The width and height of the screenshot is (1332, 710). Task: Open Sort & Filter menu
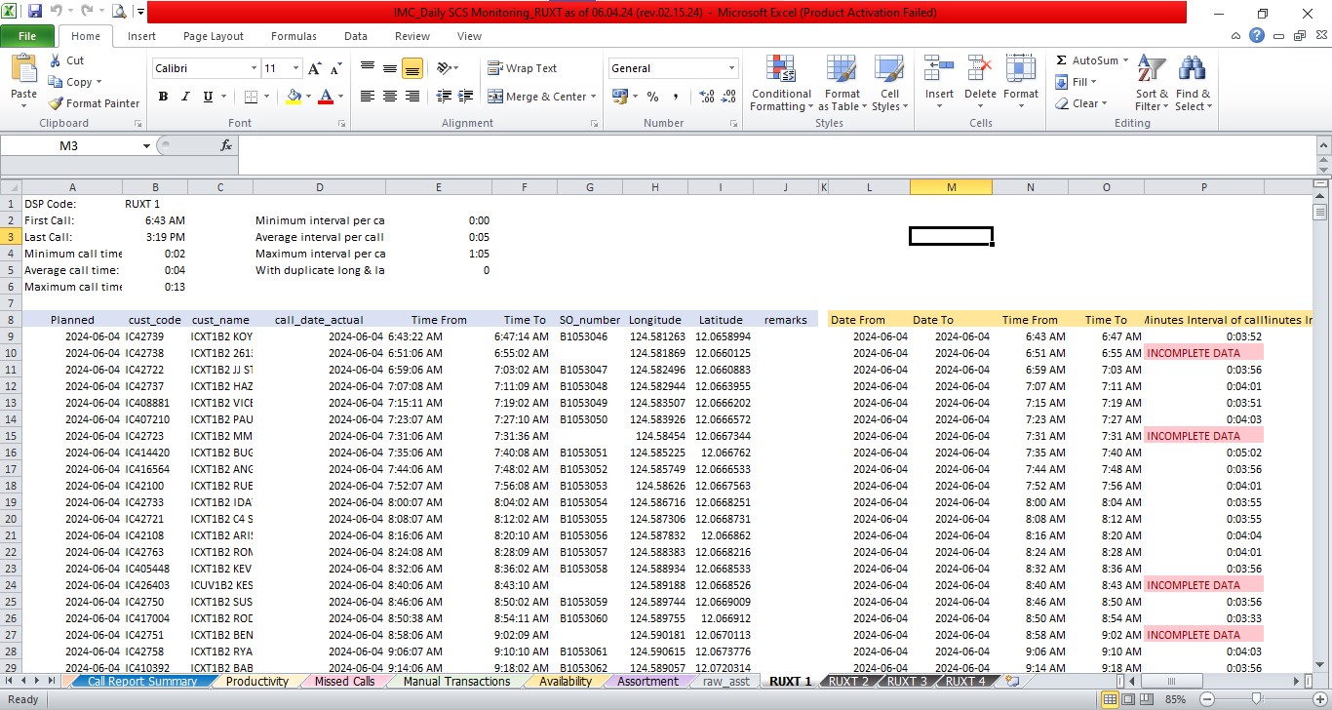click(x=1152, y=84)
